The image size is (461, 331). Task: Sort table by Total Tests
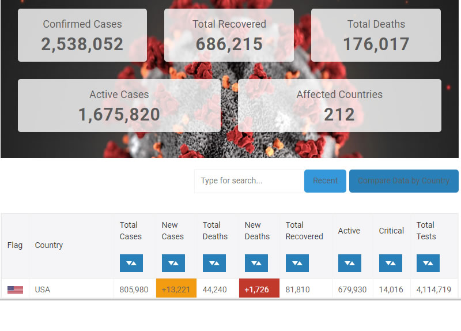pyautogui.click(x=428, y=263)
